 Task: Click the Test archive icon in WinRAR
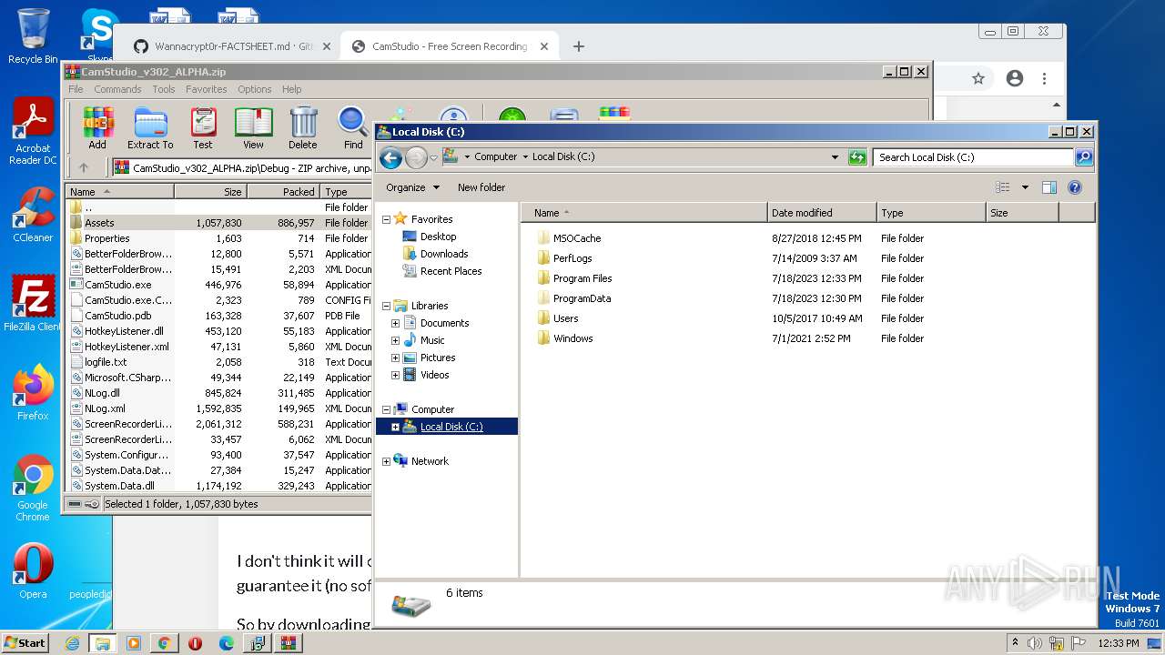203,127
